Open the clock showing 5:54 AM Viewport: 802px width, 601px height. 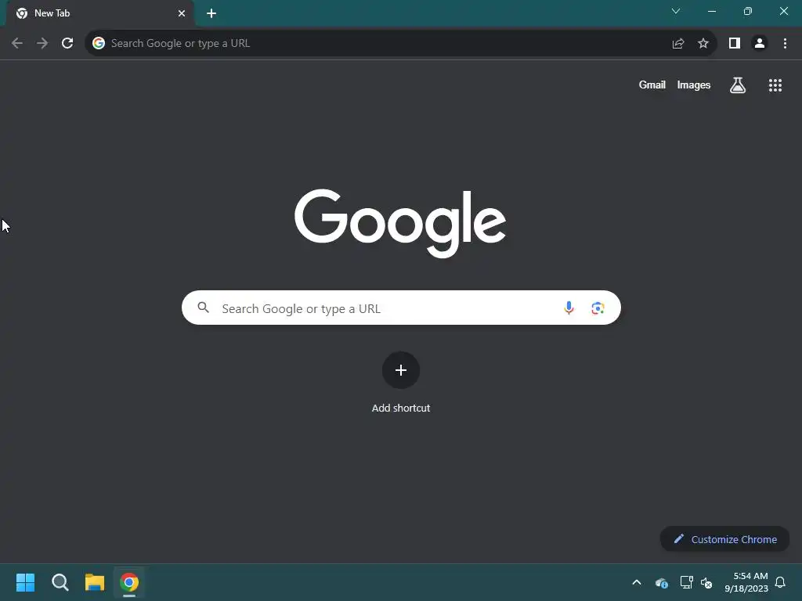[746, 582]
